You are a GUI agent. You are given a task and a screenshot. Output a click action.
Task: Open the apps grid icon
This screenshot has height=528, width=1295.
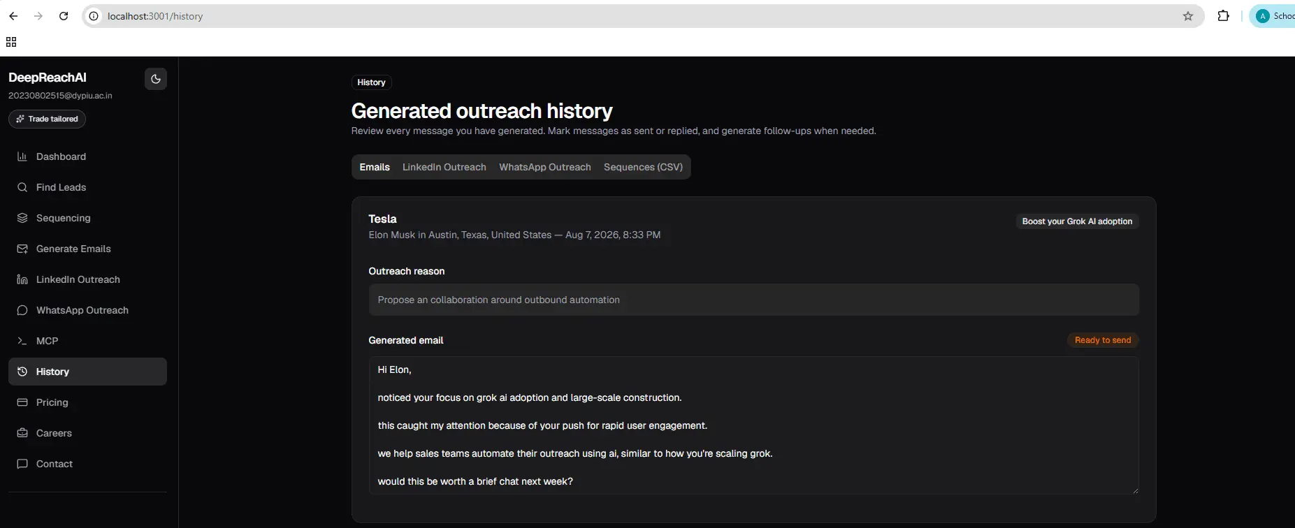(x=11, y=42)
